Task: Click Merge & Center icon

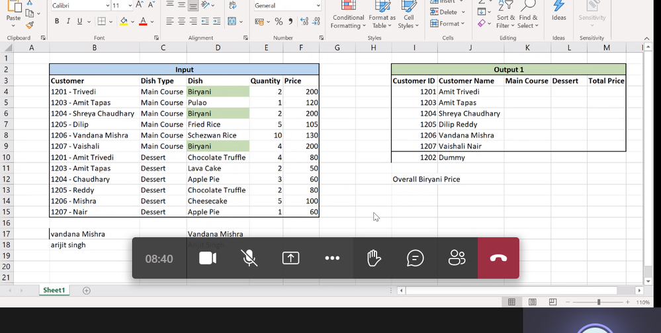Action: point(232,21)
